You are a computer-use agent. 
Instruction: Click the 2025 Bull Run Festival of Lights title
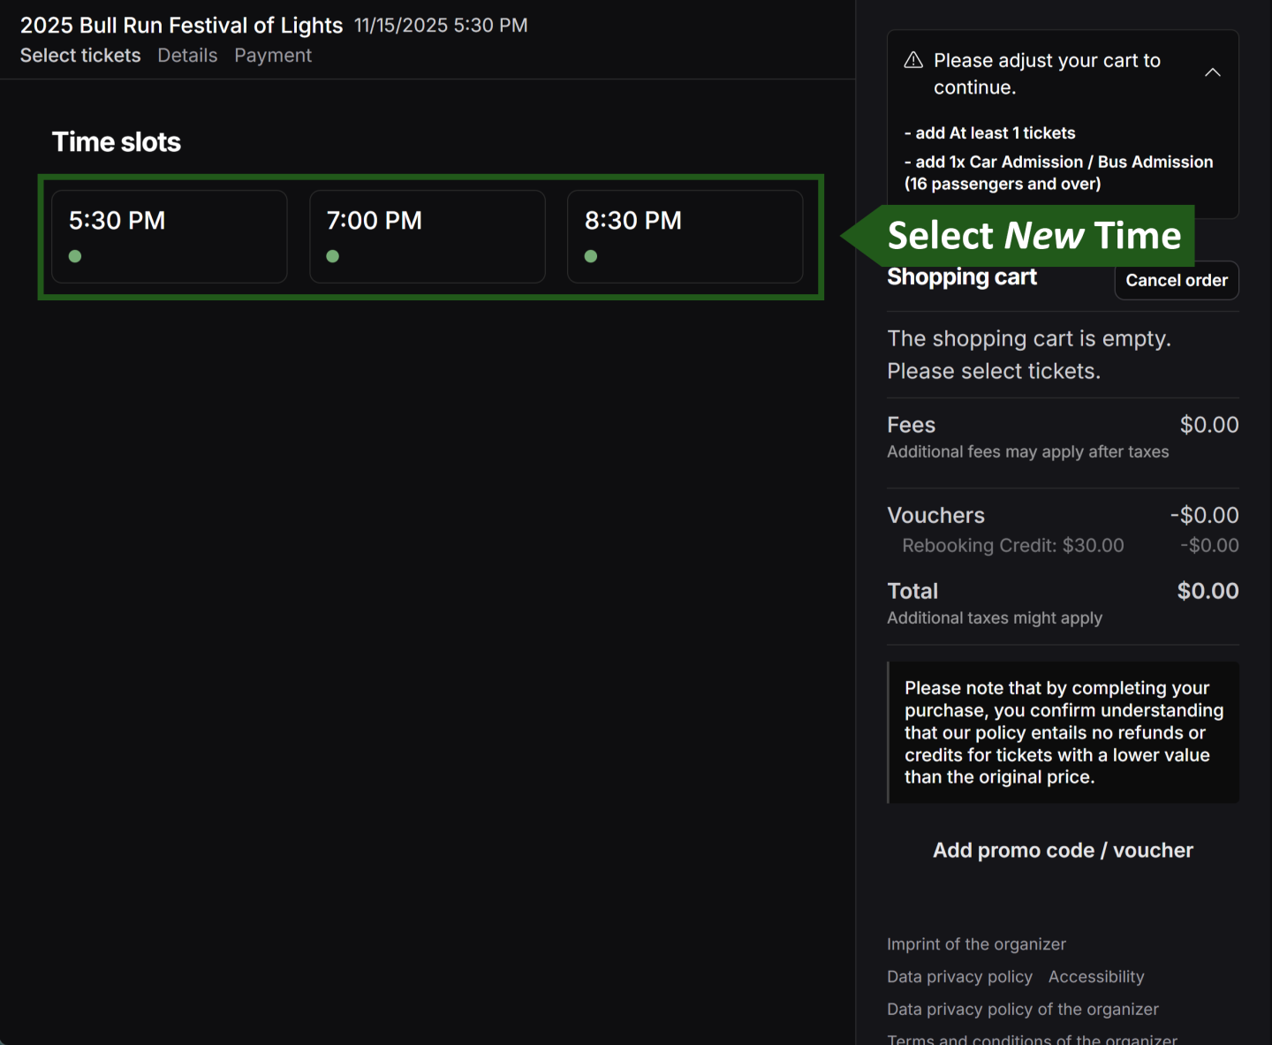181,25
